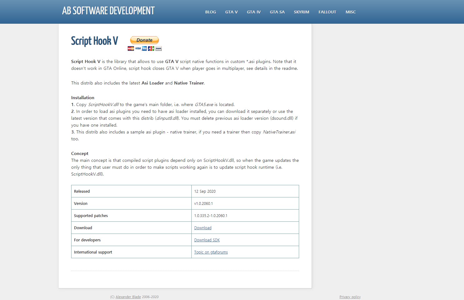Click the Download link for Script Hook V
The width and height of the screenshot is (464, 300).
coord(203,228)
